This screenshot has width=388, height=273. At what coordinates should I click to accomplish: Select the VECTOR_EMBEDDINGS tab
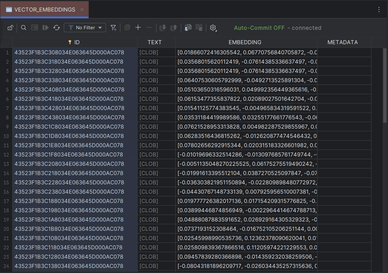point(44,10)
